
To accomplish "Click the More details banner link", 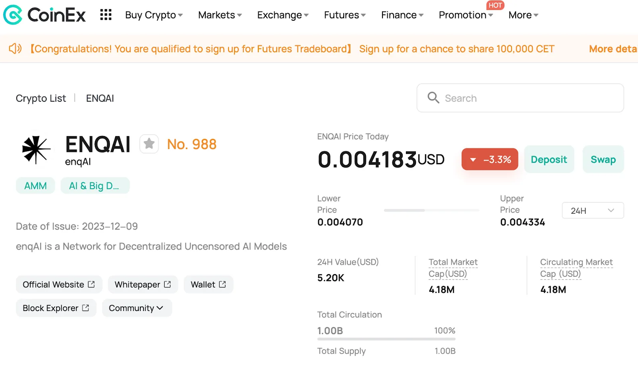I will coord(613,49).
